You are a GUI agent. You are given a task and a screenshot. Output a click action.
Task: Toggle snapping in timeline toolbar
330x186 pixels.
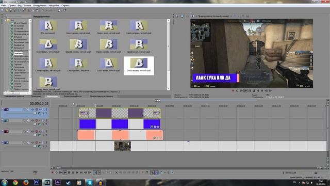152,173
